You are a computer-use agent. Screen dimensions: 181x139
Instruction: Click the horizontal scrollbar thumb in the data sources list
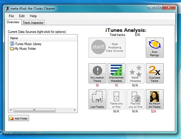click(x=34, y=110)
